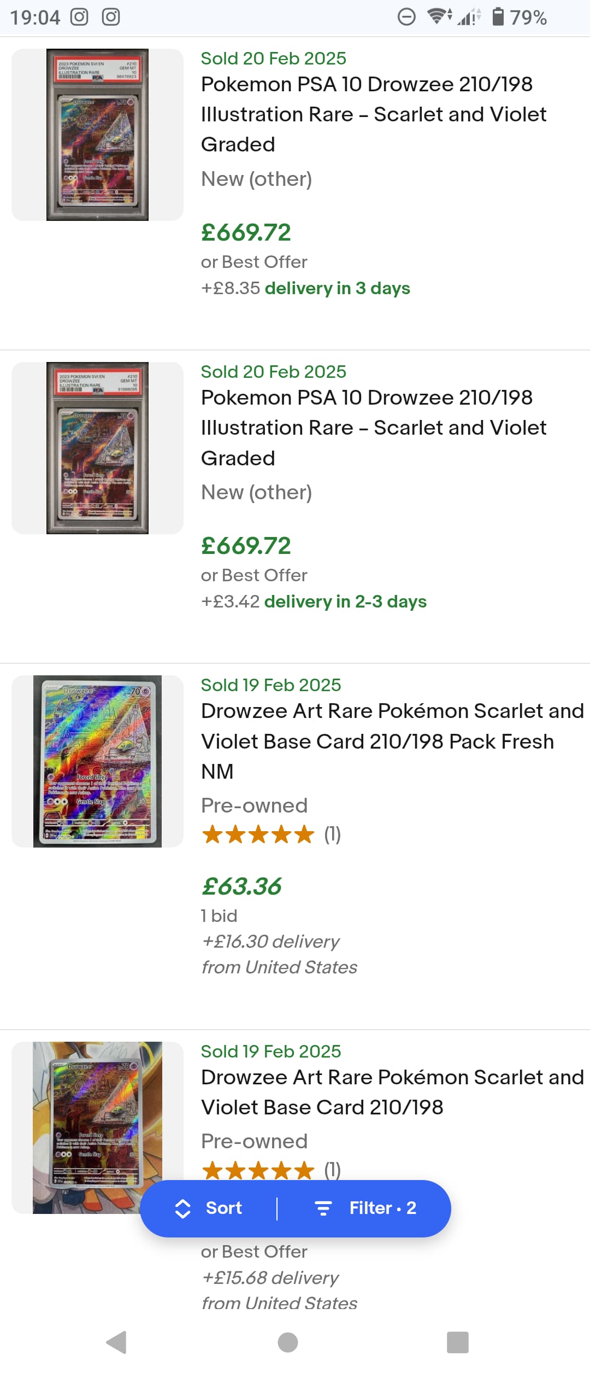View the Pack Fresh NM Drowzee image
The height and width of the screenshot is (1378, 590).
pyautogui.click(x=97, y=761)
